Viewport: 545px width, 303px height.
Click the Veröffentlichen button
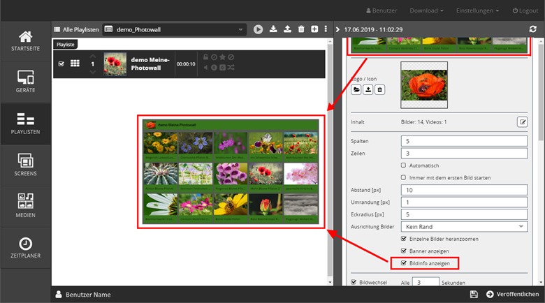(512, 295)
